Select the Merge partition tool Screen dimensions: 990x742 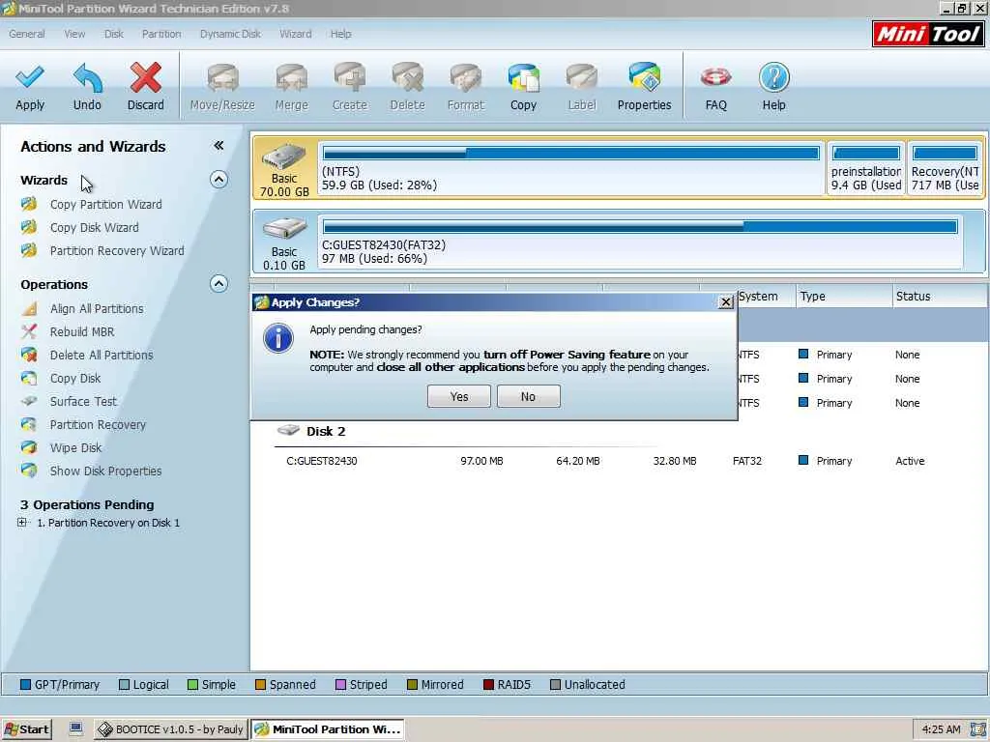tap(291, 87)
